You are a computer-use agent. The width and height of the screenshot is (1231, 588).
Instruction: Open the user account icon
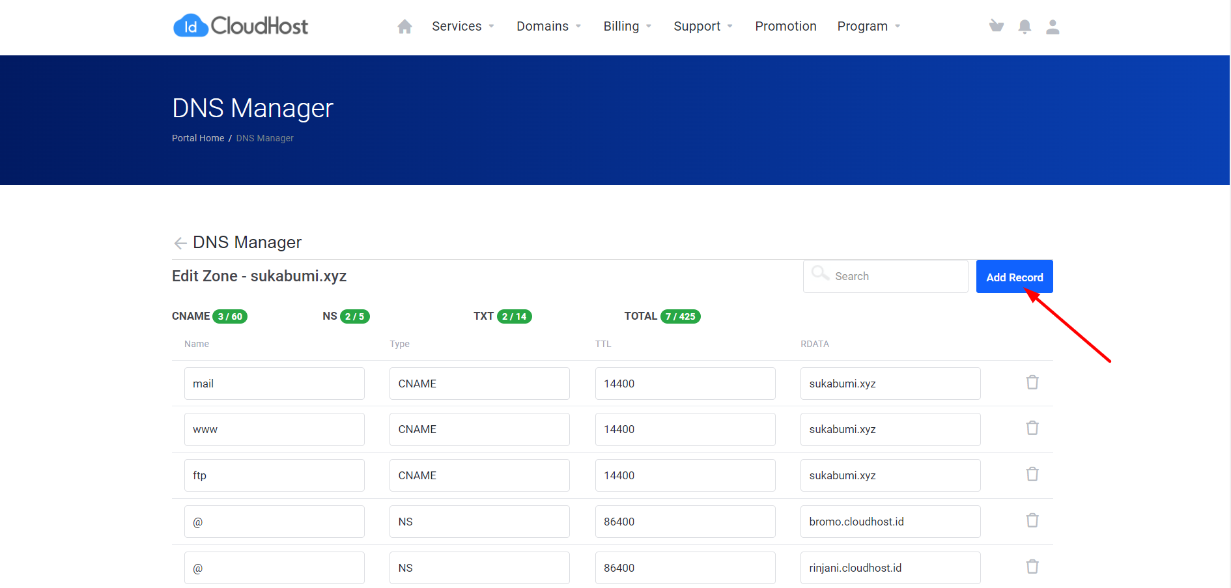click(x=1053, y=27)
